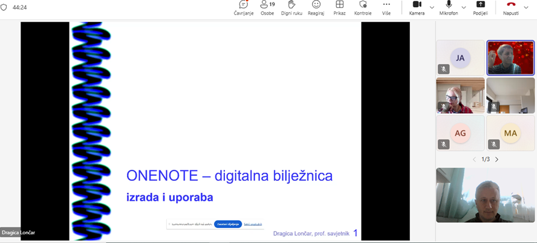Open the Više more options menu

pos(386,8)
